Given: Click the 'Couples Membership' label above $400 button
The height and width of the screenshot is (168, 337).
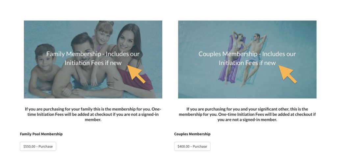Looking at the screenshot, I should (x=192, y=134).
